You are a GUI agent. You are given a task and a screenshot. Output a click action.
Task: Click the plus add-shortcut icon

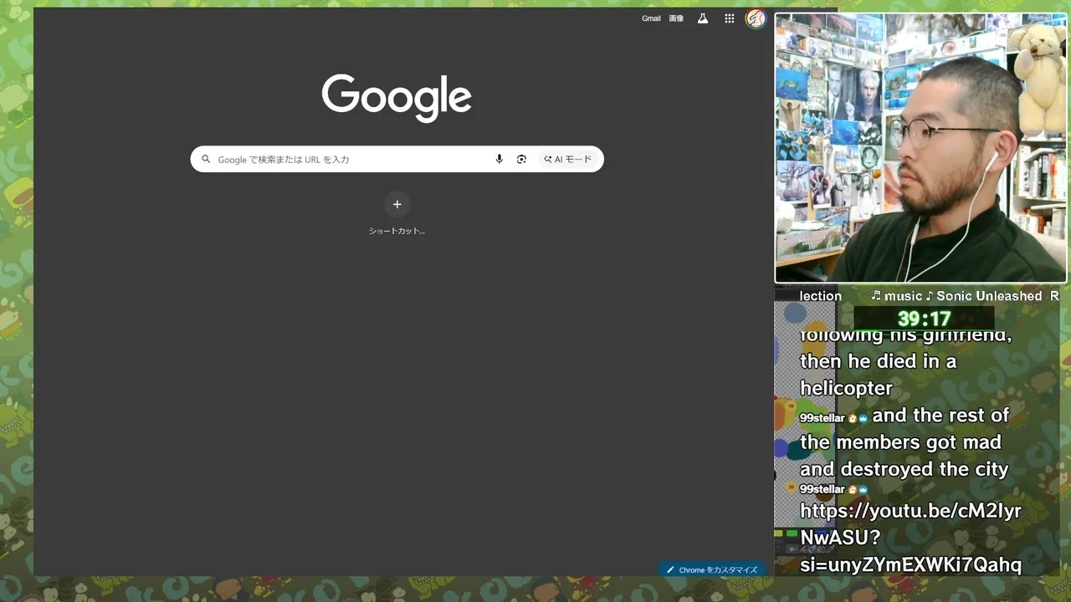point(397,204)
